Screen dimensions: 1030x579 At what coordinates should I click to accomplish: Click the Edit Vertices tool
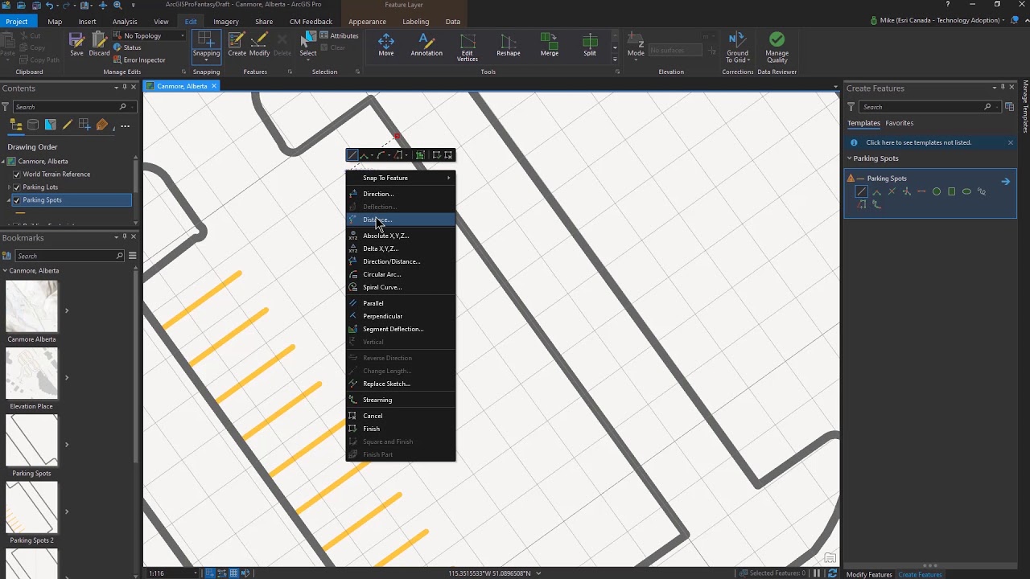[x=468, y=47]
